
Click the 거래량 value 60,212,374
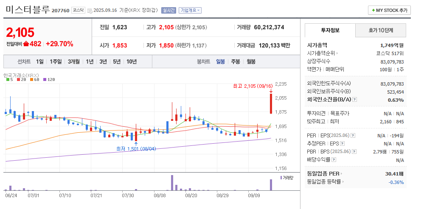click(x=269, y=27)
